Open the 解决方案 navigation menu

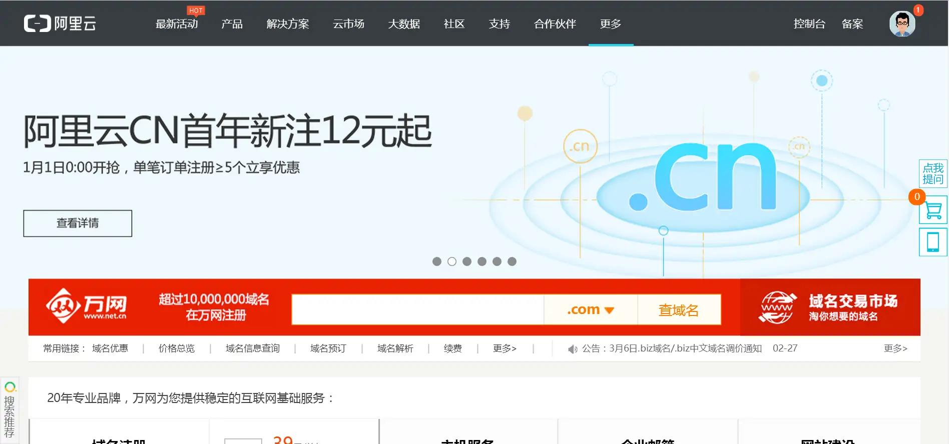point(288,24)
